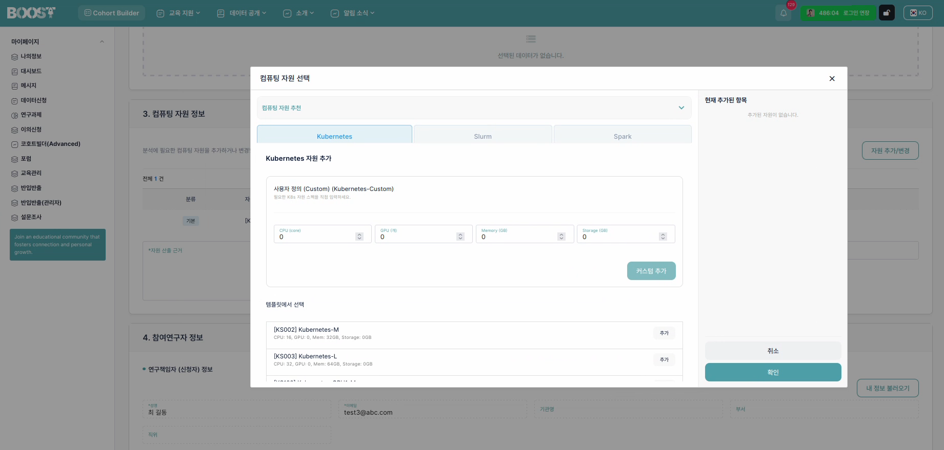
Task: Click the BOOST logo
Action: pyautogui.click(x=31, y=13)
